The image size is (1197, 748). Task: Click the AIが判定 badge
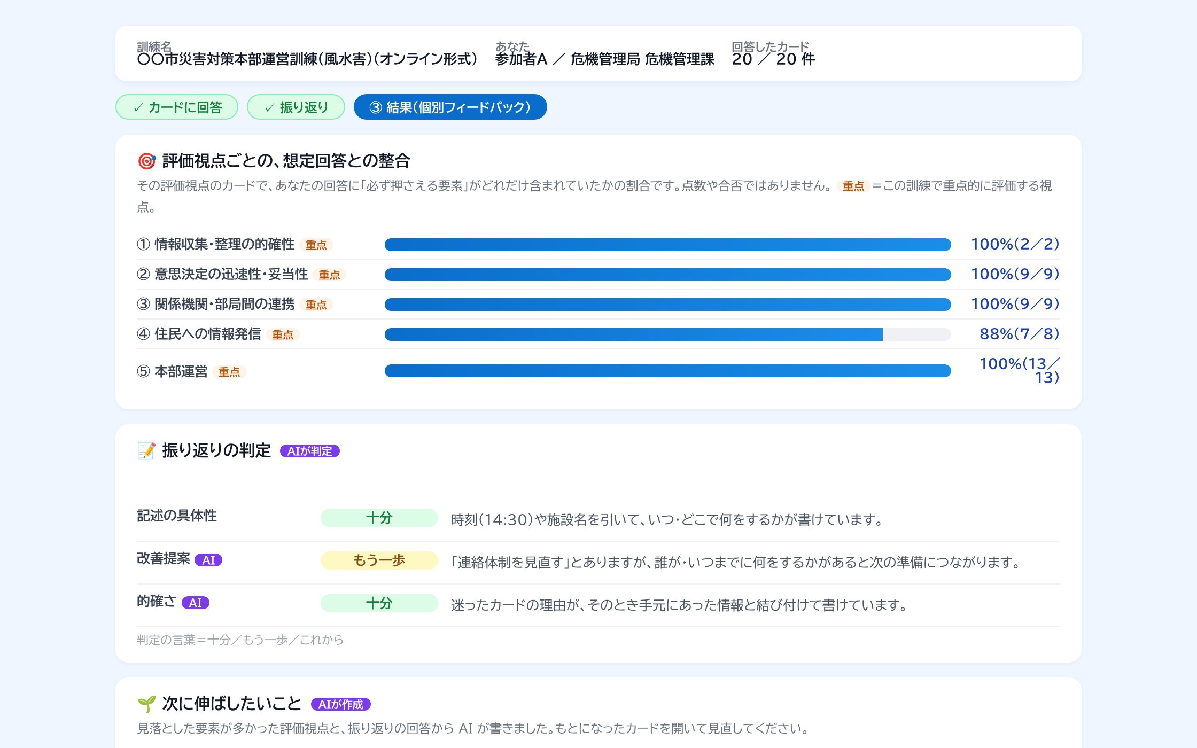[x=310, y=451]
